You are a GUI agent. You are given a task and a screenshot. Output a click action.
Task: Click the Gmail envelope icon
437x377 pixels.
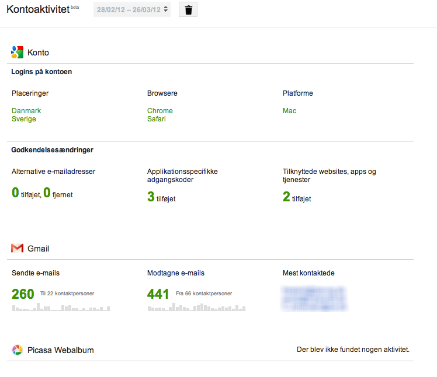point(18,248)
